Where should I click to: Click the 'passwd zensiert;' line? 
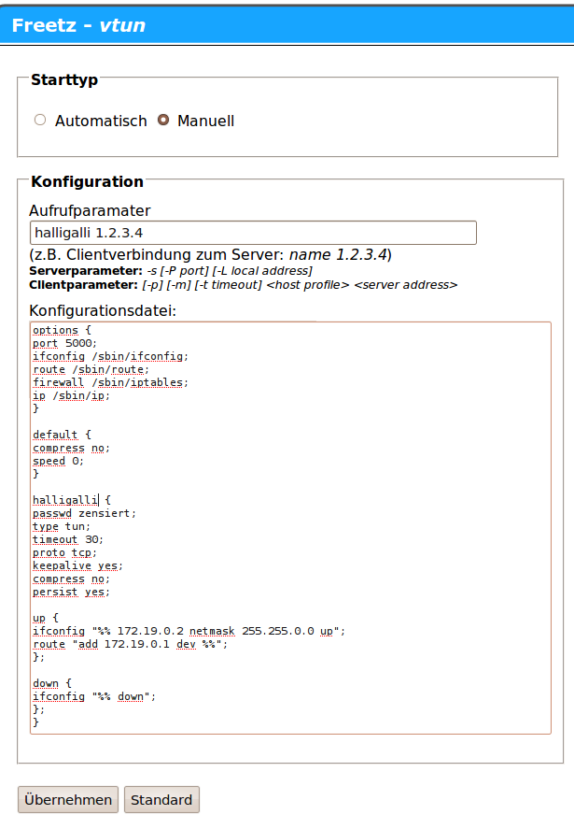84,513
